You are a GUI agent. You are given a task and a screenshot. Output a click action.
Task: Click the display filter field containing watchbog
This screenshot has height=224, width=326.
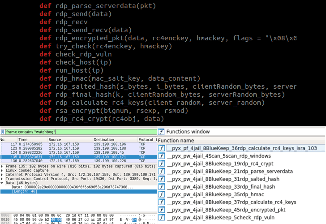coord(81,132)
